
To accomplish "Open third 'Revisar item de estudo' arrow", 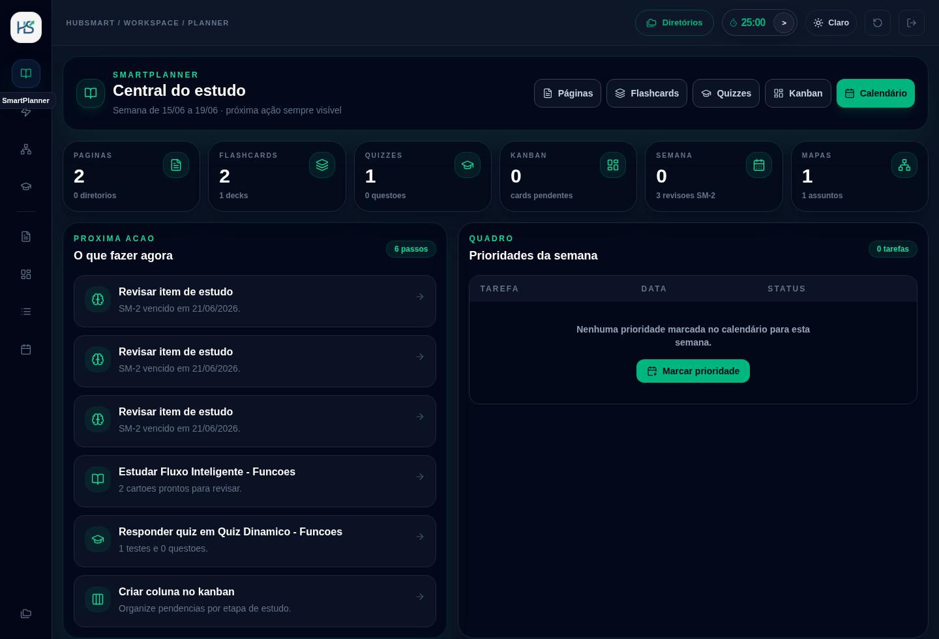I will 420,417.
